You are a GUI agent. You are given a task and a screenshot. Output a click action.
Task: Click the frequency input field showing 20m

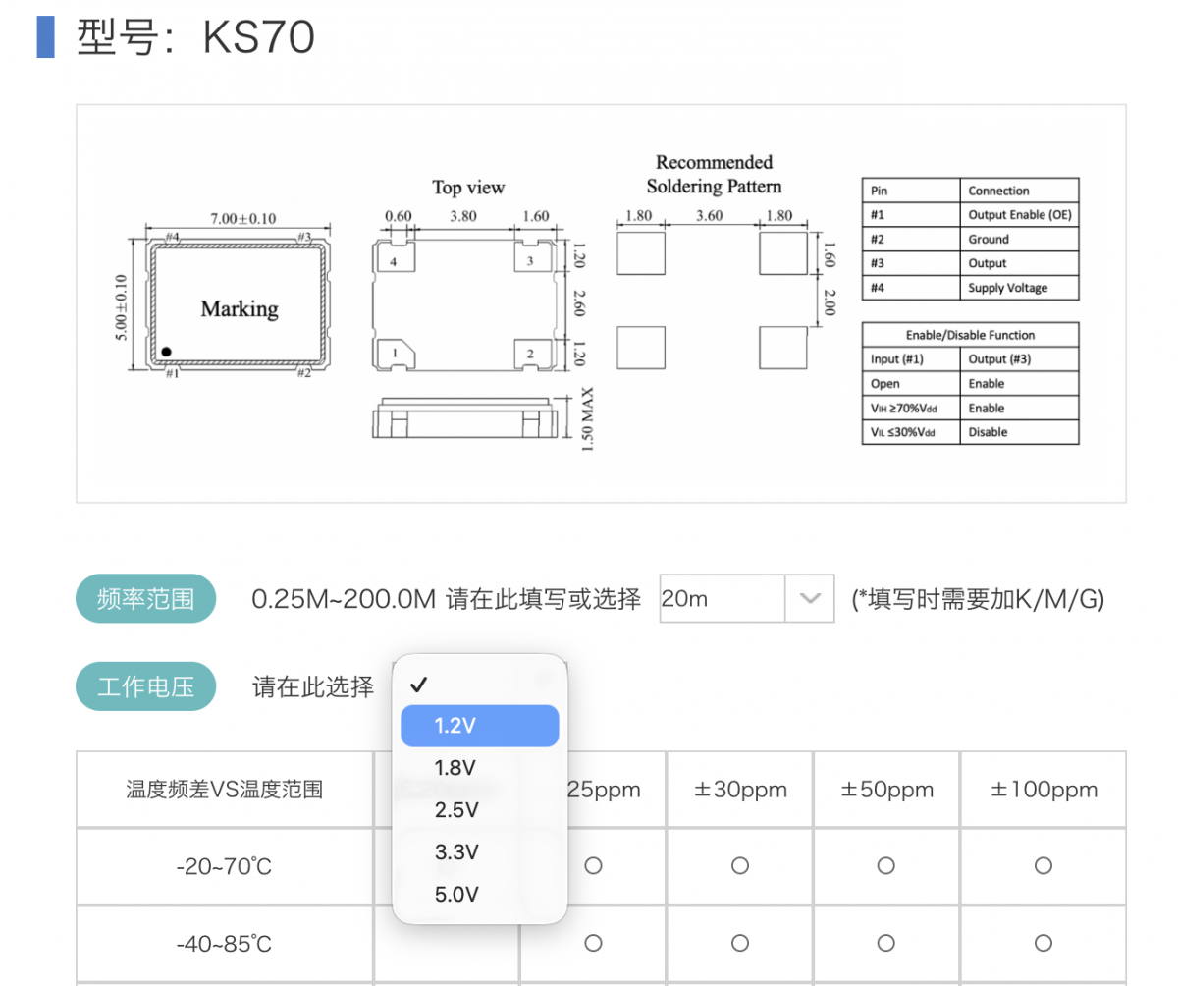tap(722, 598)
